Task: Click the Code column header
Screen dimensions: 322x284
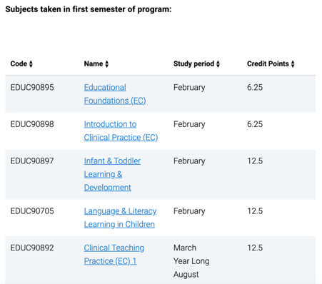Action: [19, 64]
